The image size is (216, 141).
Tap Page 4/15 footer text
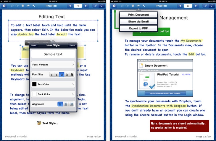tap(94, 137)
